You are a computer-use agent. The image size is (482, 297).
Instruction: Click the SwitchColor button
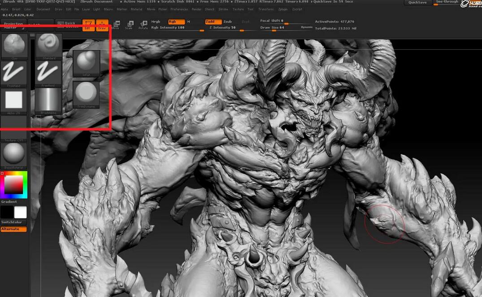coord(13,222)
